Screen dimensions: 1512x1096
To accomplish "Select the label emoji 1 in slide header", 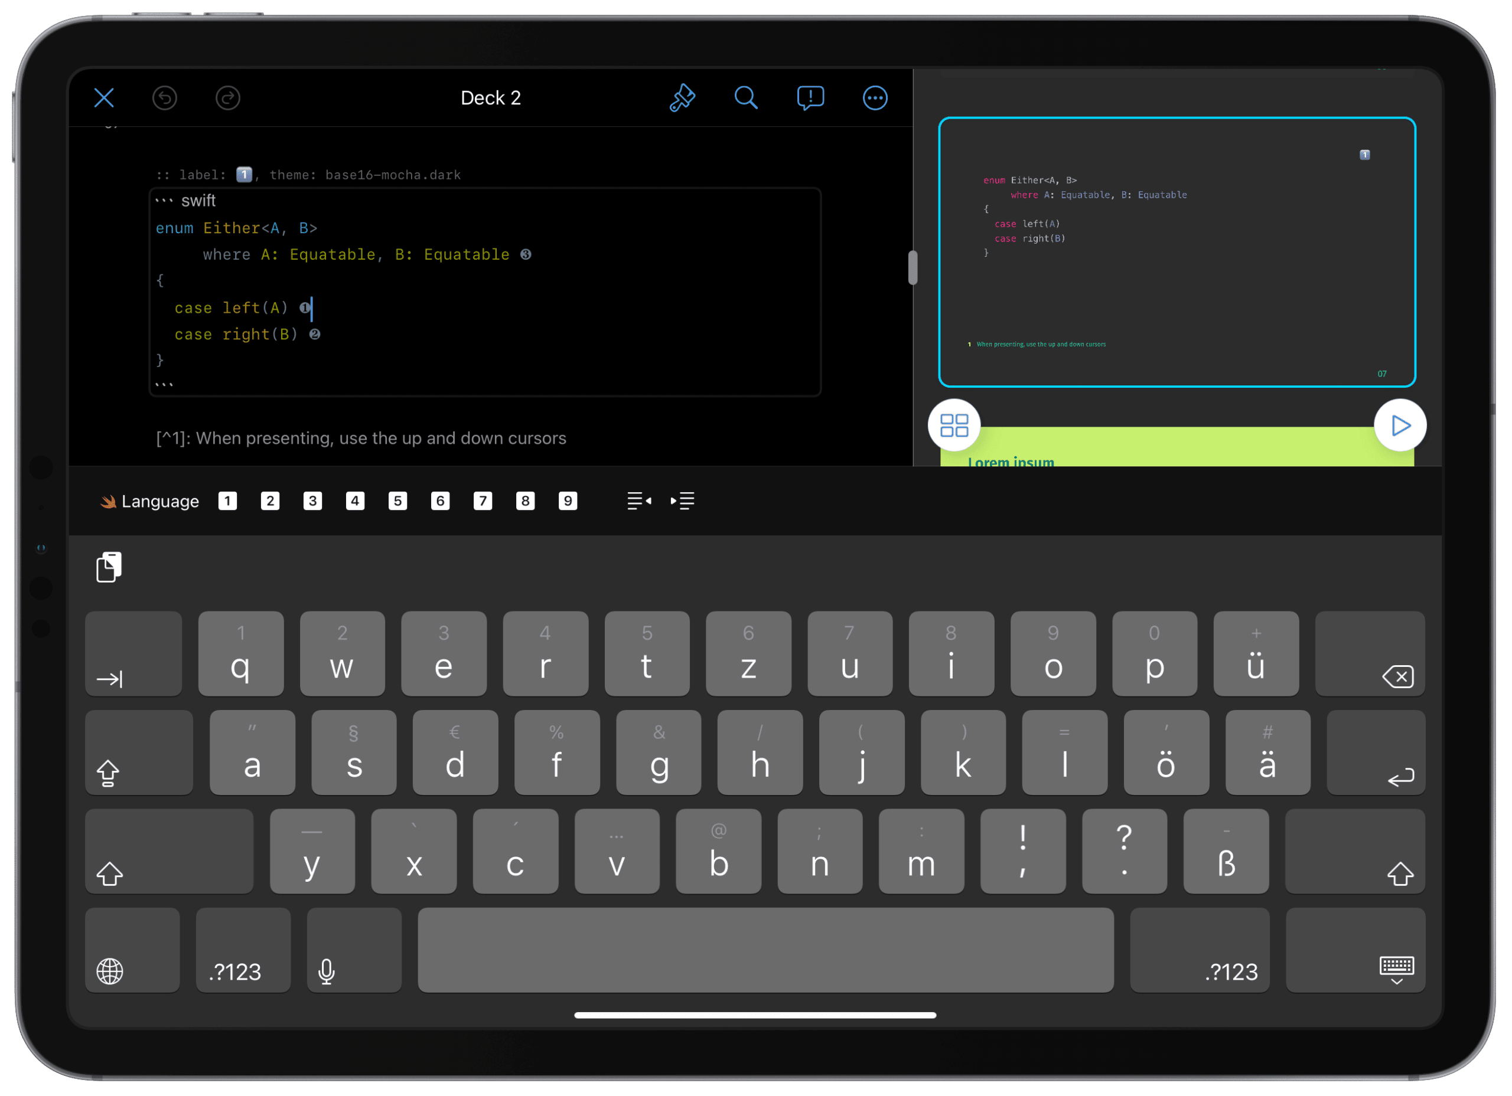I will (x=244, y=175).
